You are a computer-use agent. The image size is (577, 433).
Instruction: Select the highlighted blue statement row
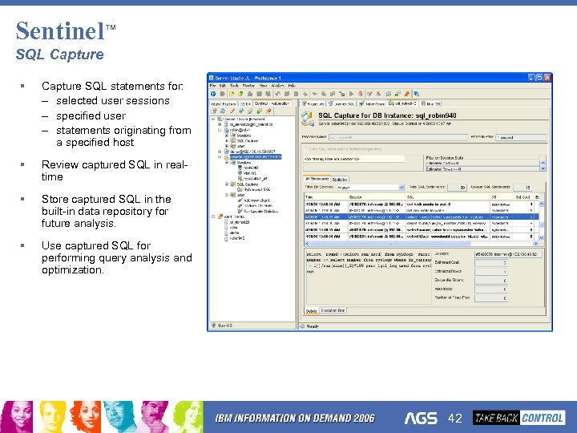click(x=422, y=216)
